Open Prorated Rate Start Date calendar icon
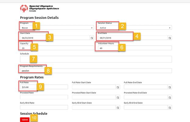Image resolution: width=190 pixels, height=122 pixels. click(x=118, y=97)
